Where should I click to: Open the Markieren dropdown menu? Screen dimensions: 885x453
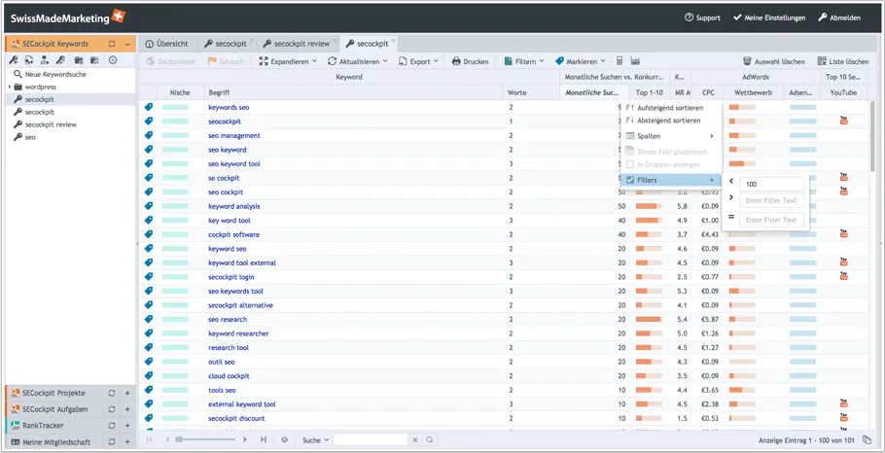(x=580, y=61)
